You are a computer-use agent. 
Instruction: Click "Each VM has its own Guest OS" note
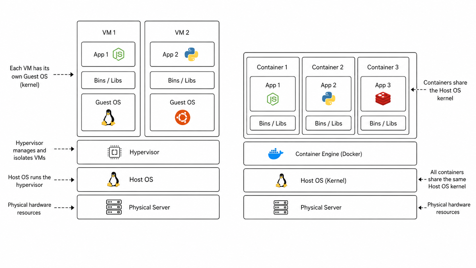coord(30,76)
